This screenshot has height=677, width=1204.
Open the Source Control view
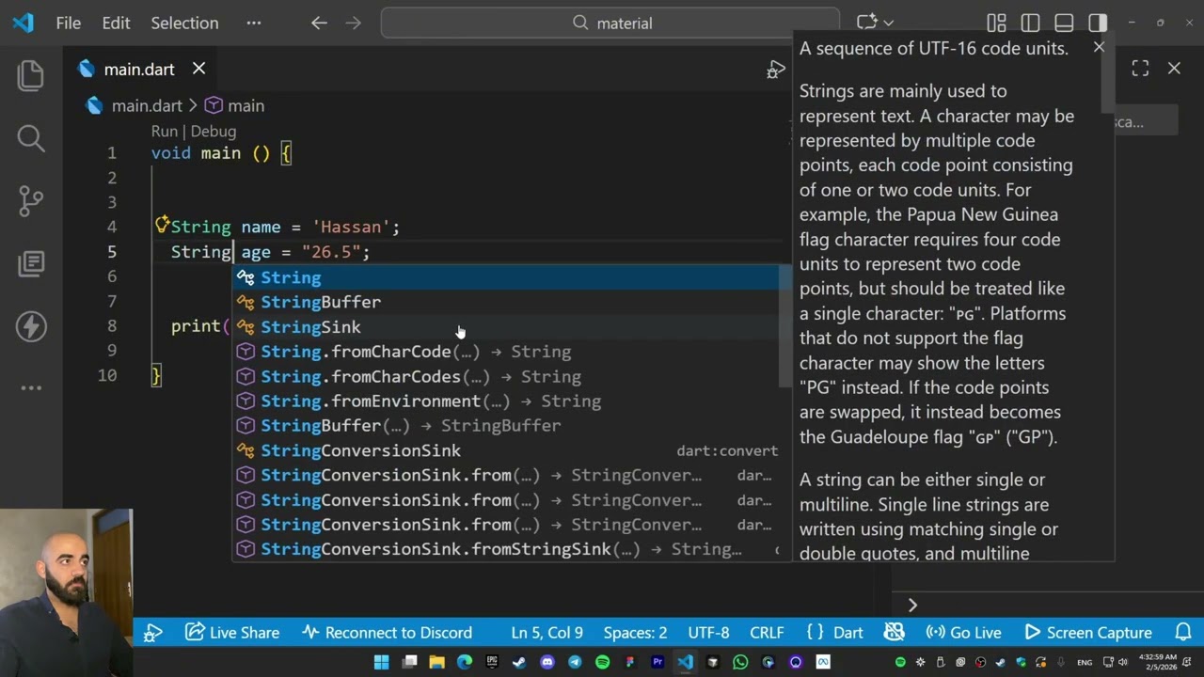click(31, 200)
